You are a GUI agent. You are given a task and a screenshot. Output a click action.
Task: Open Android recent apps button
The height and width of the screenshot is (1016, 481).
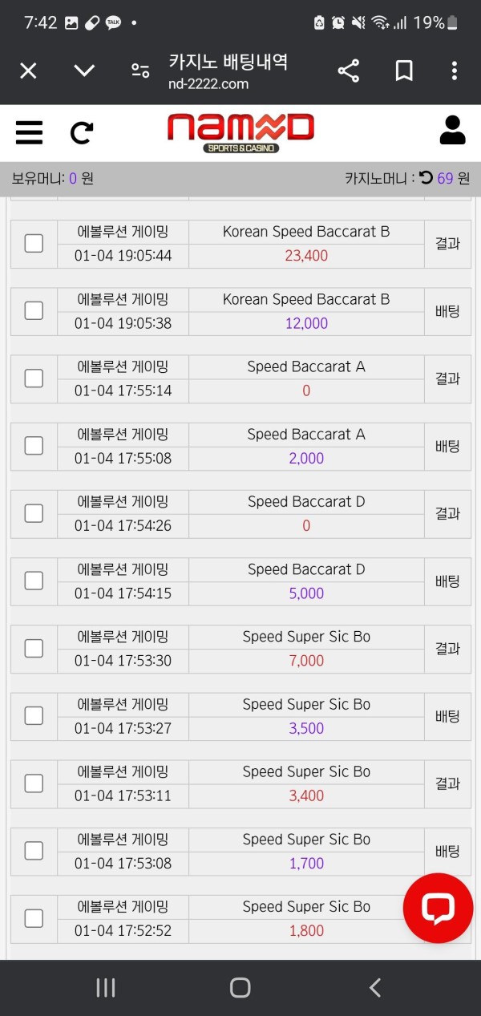point(106,987)
